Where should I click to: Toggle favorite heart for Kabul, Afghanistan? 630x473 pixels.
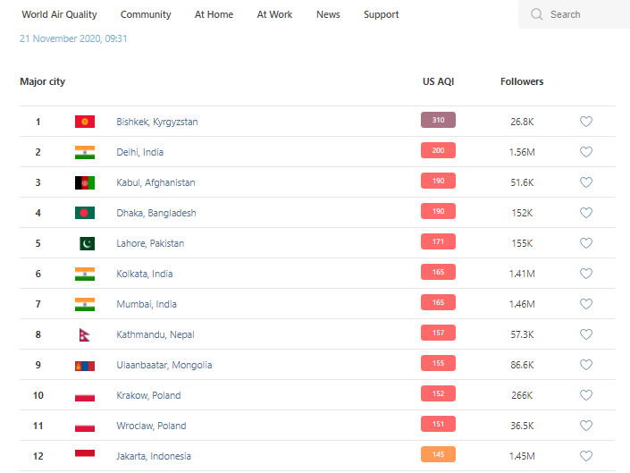pos(586,182)
